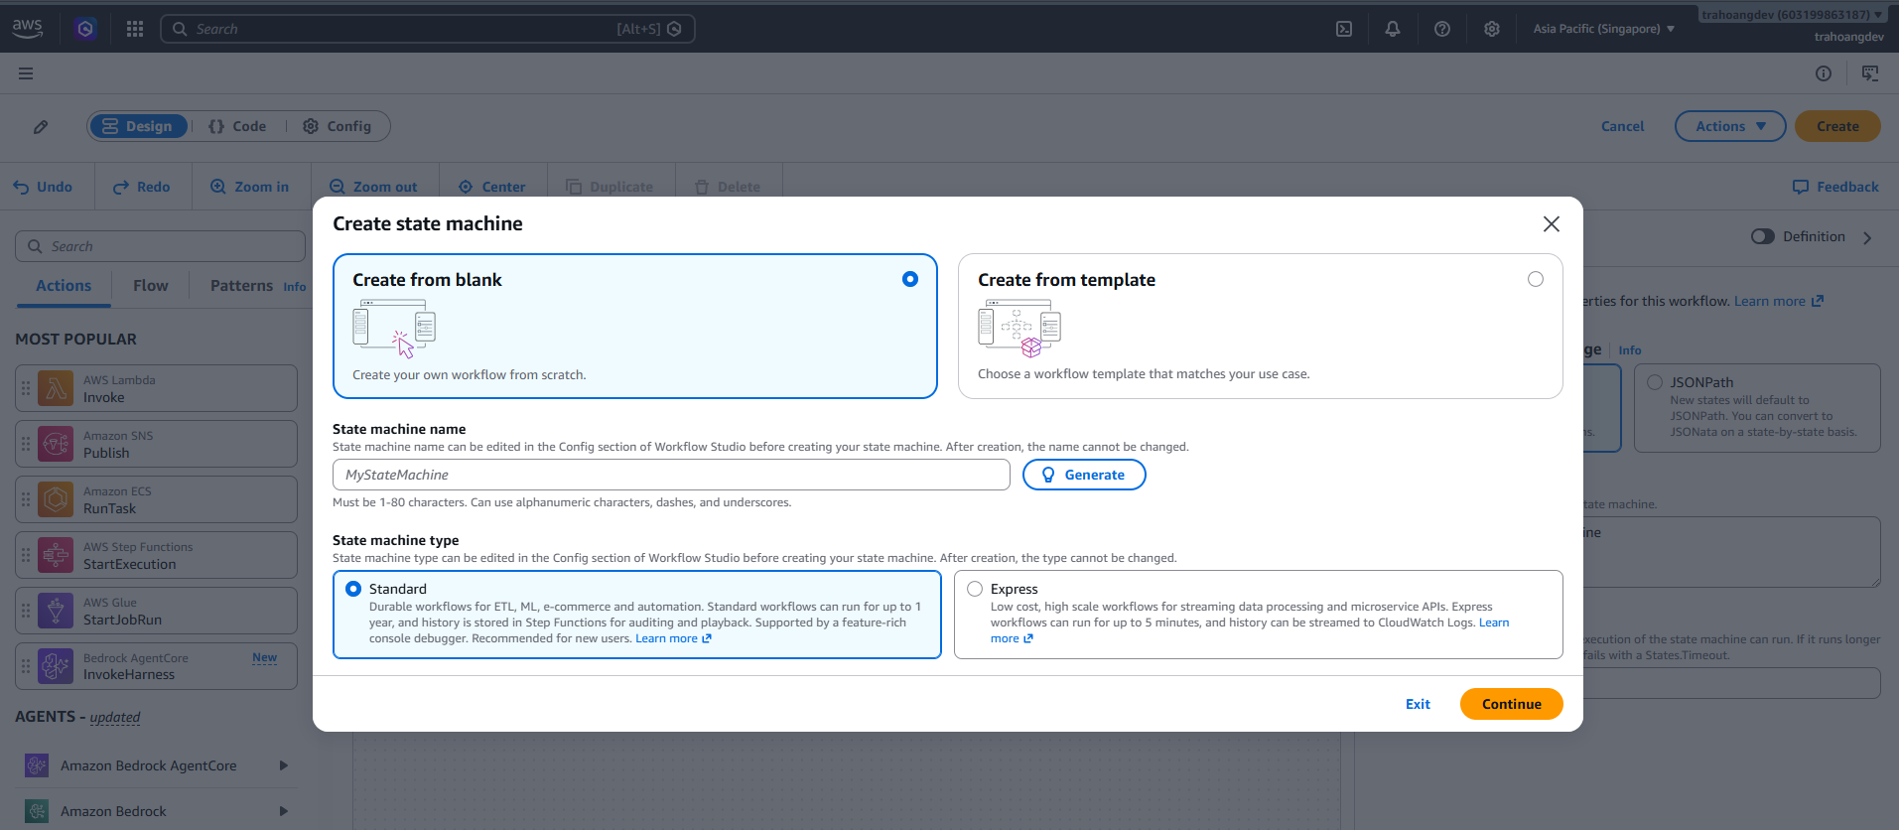Click Zoom out on the toolbar
1899x830 pixels.
373,187
